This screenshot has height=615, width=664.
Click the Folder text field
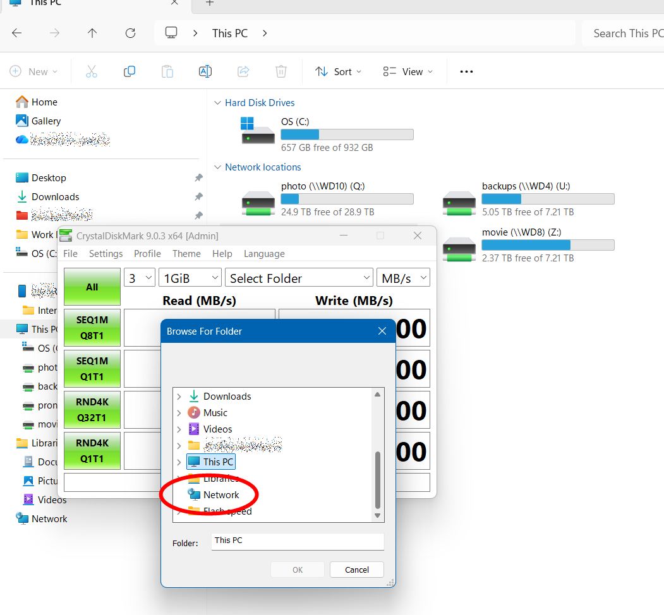pyautogui.click(x=298, y=541)
